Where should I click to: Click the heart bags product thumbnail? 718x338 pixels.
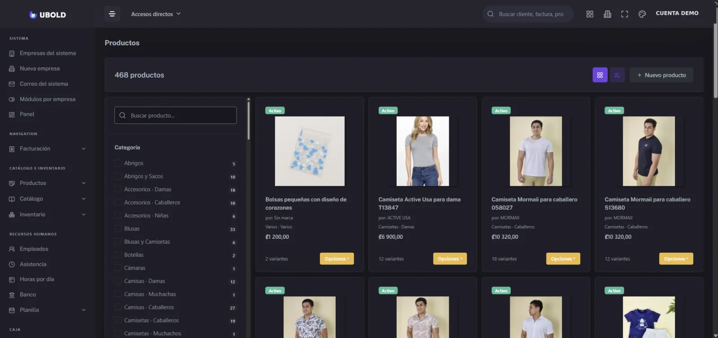click(x=310, y=151)
